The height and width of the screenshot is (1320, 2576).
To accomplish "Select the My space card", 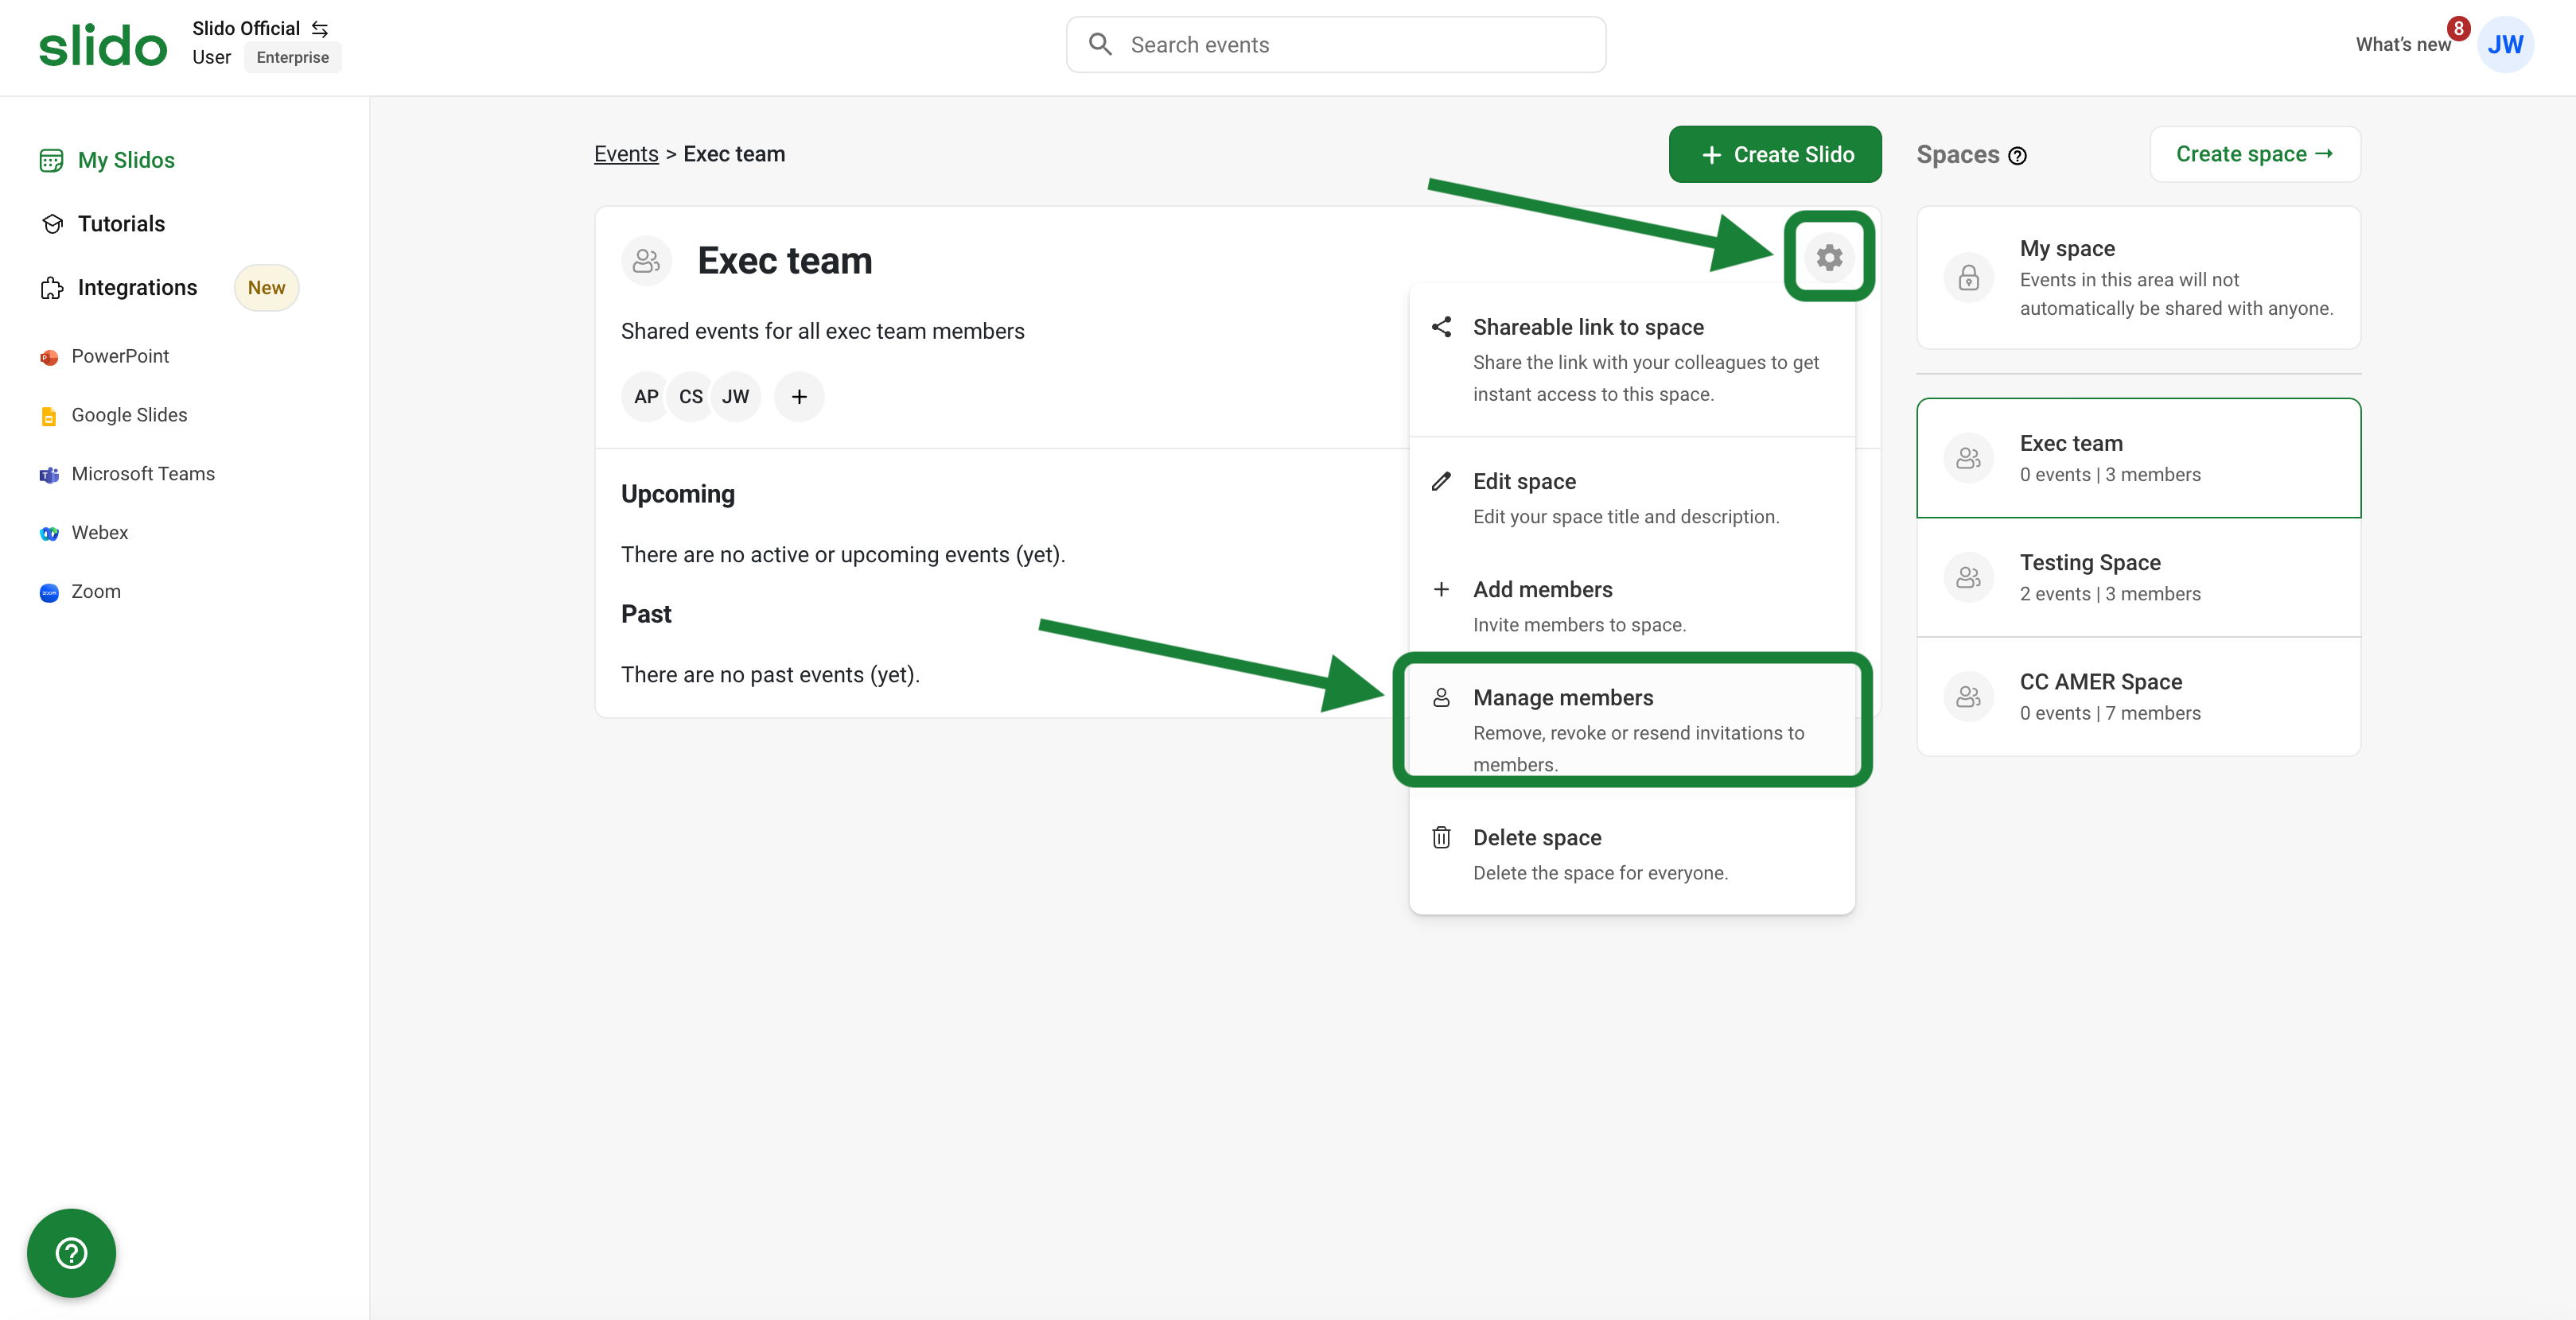I will (2138, 278).
